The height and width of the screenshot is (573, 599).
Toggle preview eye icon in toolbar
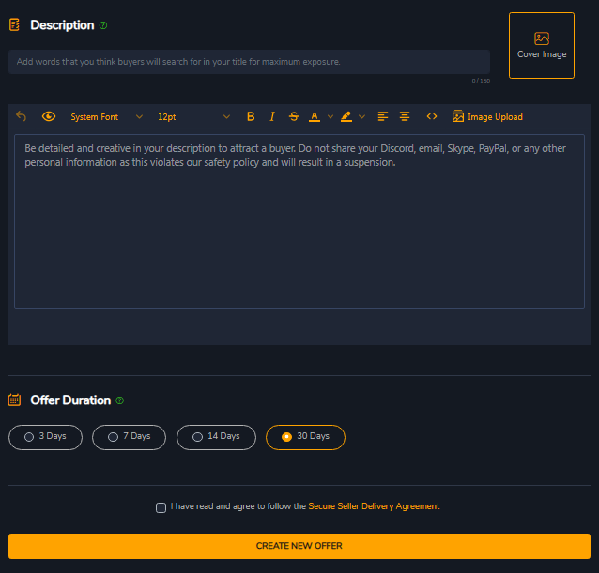pos(49,116)
